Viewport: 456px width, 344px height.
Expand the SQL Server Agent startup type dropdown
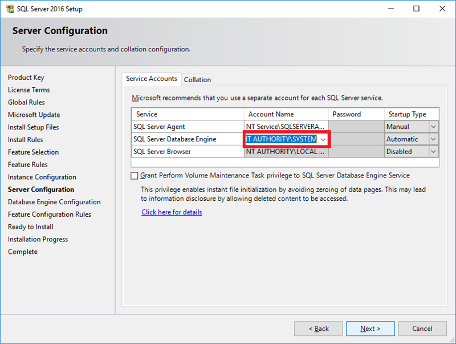tap(433, 127)
